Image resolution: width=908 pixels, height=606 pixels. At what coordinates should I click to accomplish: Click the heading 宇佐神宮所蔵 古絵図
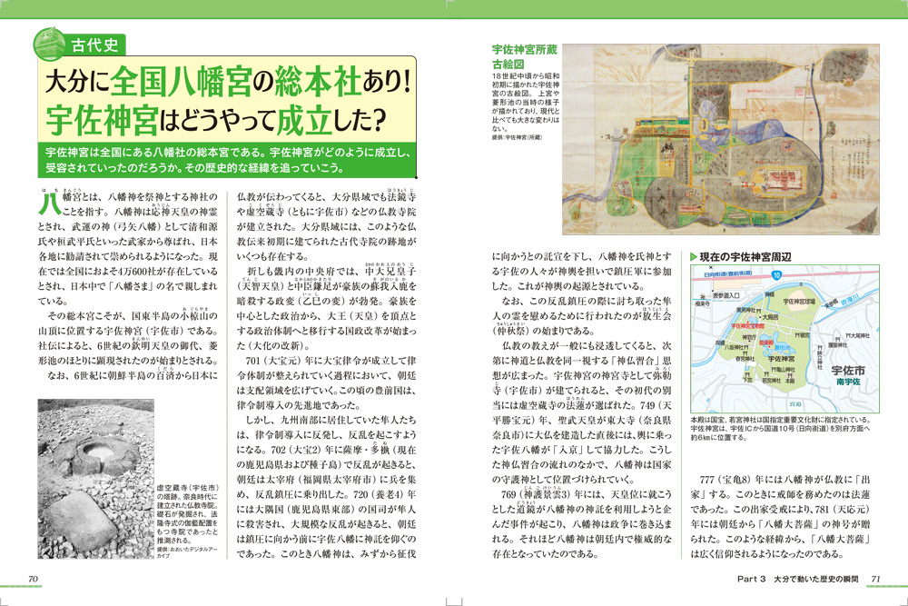pos(524,56)
